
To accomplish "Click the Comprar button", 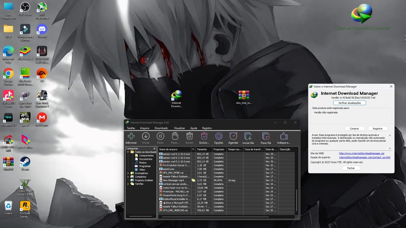I will point(354,129).
